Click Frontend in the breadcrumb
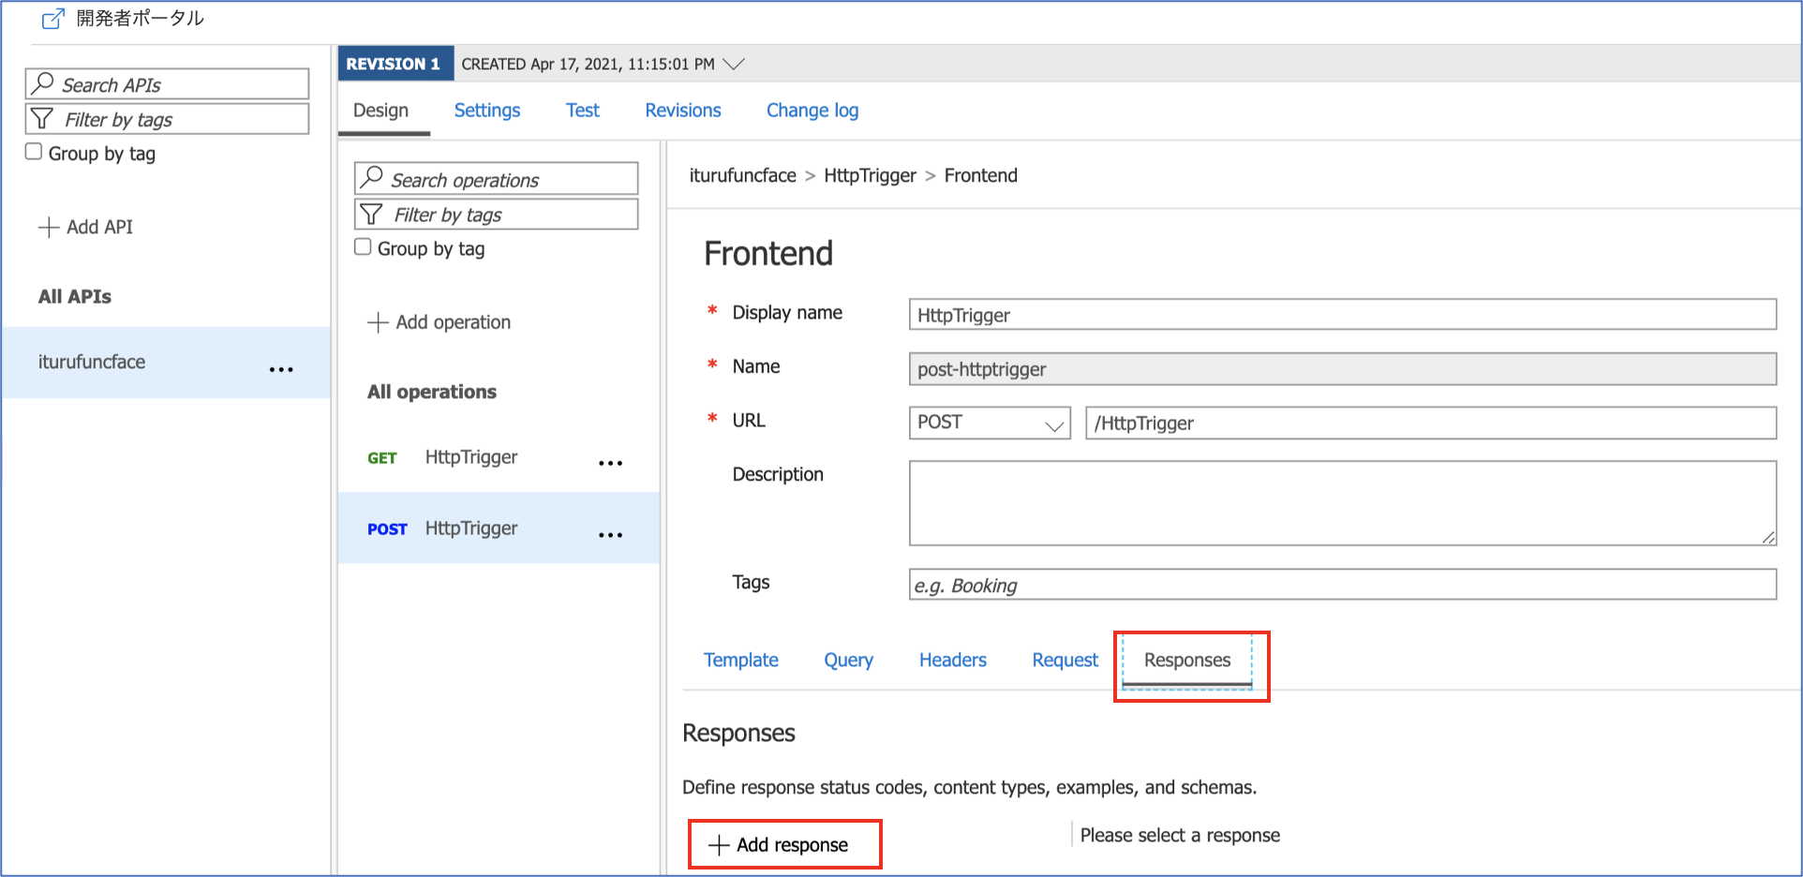This screenshot has width=1803, height=877. (x=981, y=176)
